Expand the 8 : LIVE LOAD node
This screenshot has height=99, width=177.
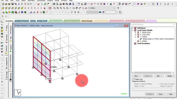point(136,35)
